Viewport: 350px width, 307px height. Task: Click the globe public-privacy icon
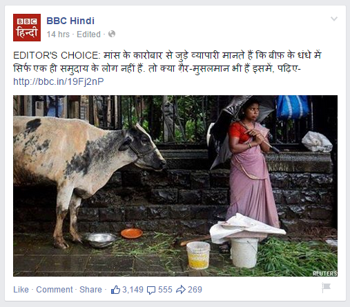coord(112,34)
